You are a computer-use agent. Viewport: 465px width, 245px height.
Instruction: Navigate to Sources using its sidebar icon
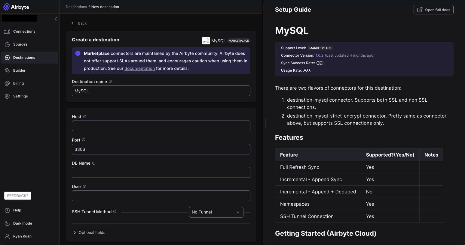[x=7, y=44]
